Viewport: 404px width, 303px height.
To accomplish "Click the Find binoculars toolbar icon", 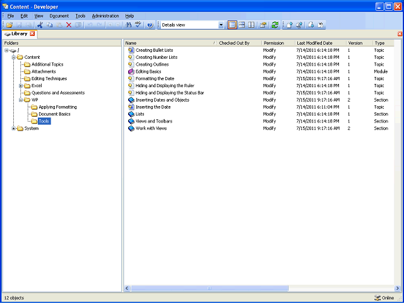I will pyautogui.click(x=128, y=25).
